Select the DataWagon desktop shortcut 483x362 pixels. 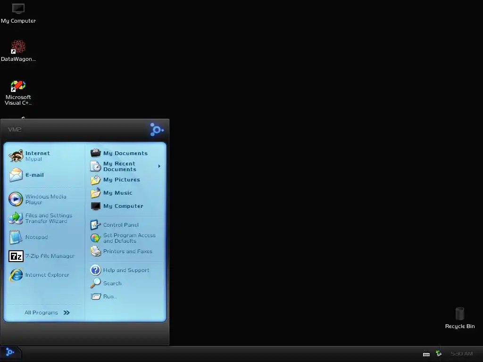(x=18, y=50)
